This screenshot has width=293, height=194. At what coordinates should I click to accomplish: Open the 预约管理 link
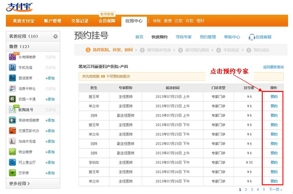pyautogui.click(x=208, y=37)
